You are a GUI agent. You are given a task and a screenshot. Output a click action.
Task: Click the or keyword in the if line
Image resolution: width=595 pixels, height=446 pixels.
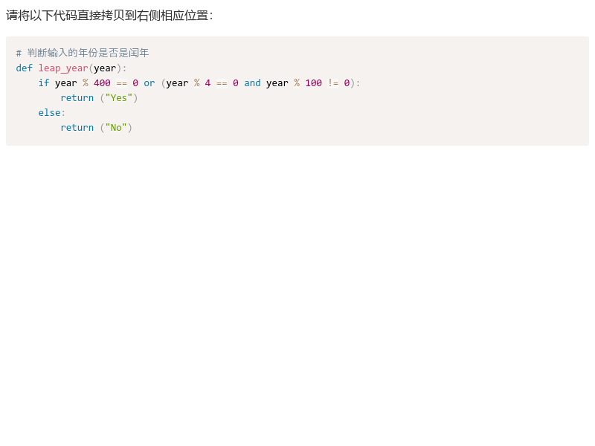pyautogui.click(x=149, y=83)
